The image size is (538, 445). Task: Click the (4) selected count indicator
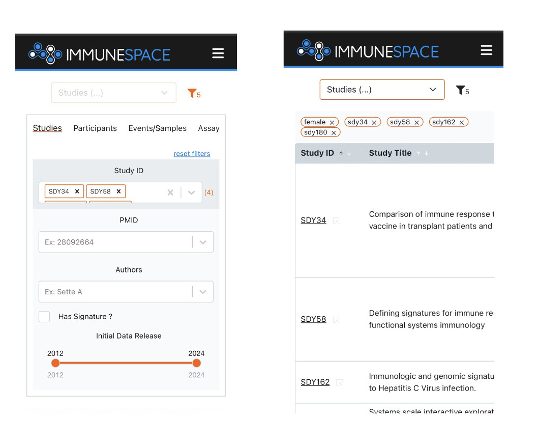coord(208,192)
